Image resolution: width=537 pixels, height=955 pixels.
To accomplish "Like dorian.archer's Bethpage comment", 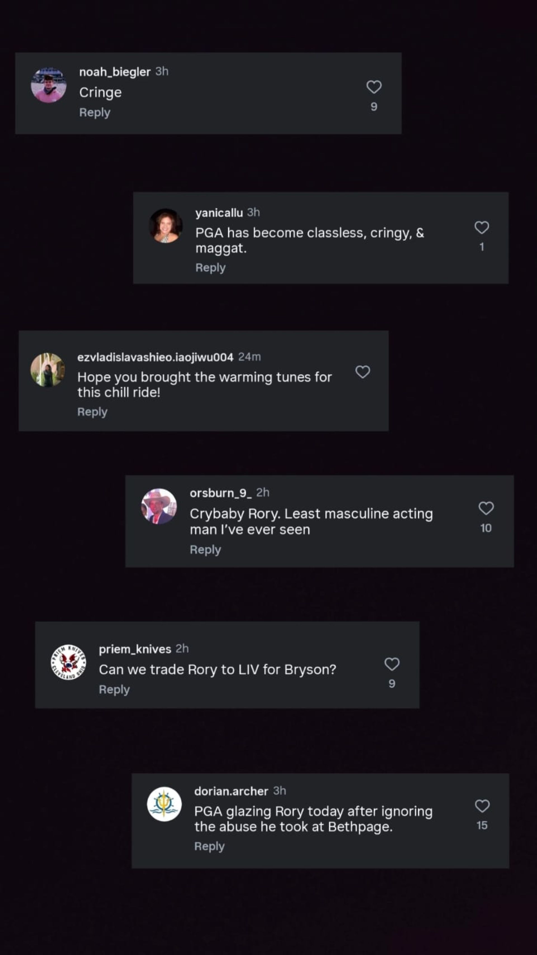I will (x=482, y=806).
